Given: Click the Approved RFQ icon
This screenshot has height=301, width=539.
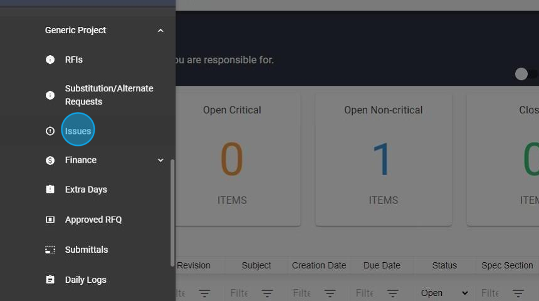Looking at the screenshot, I should [50, 220].
